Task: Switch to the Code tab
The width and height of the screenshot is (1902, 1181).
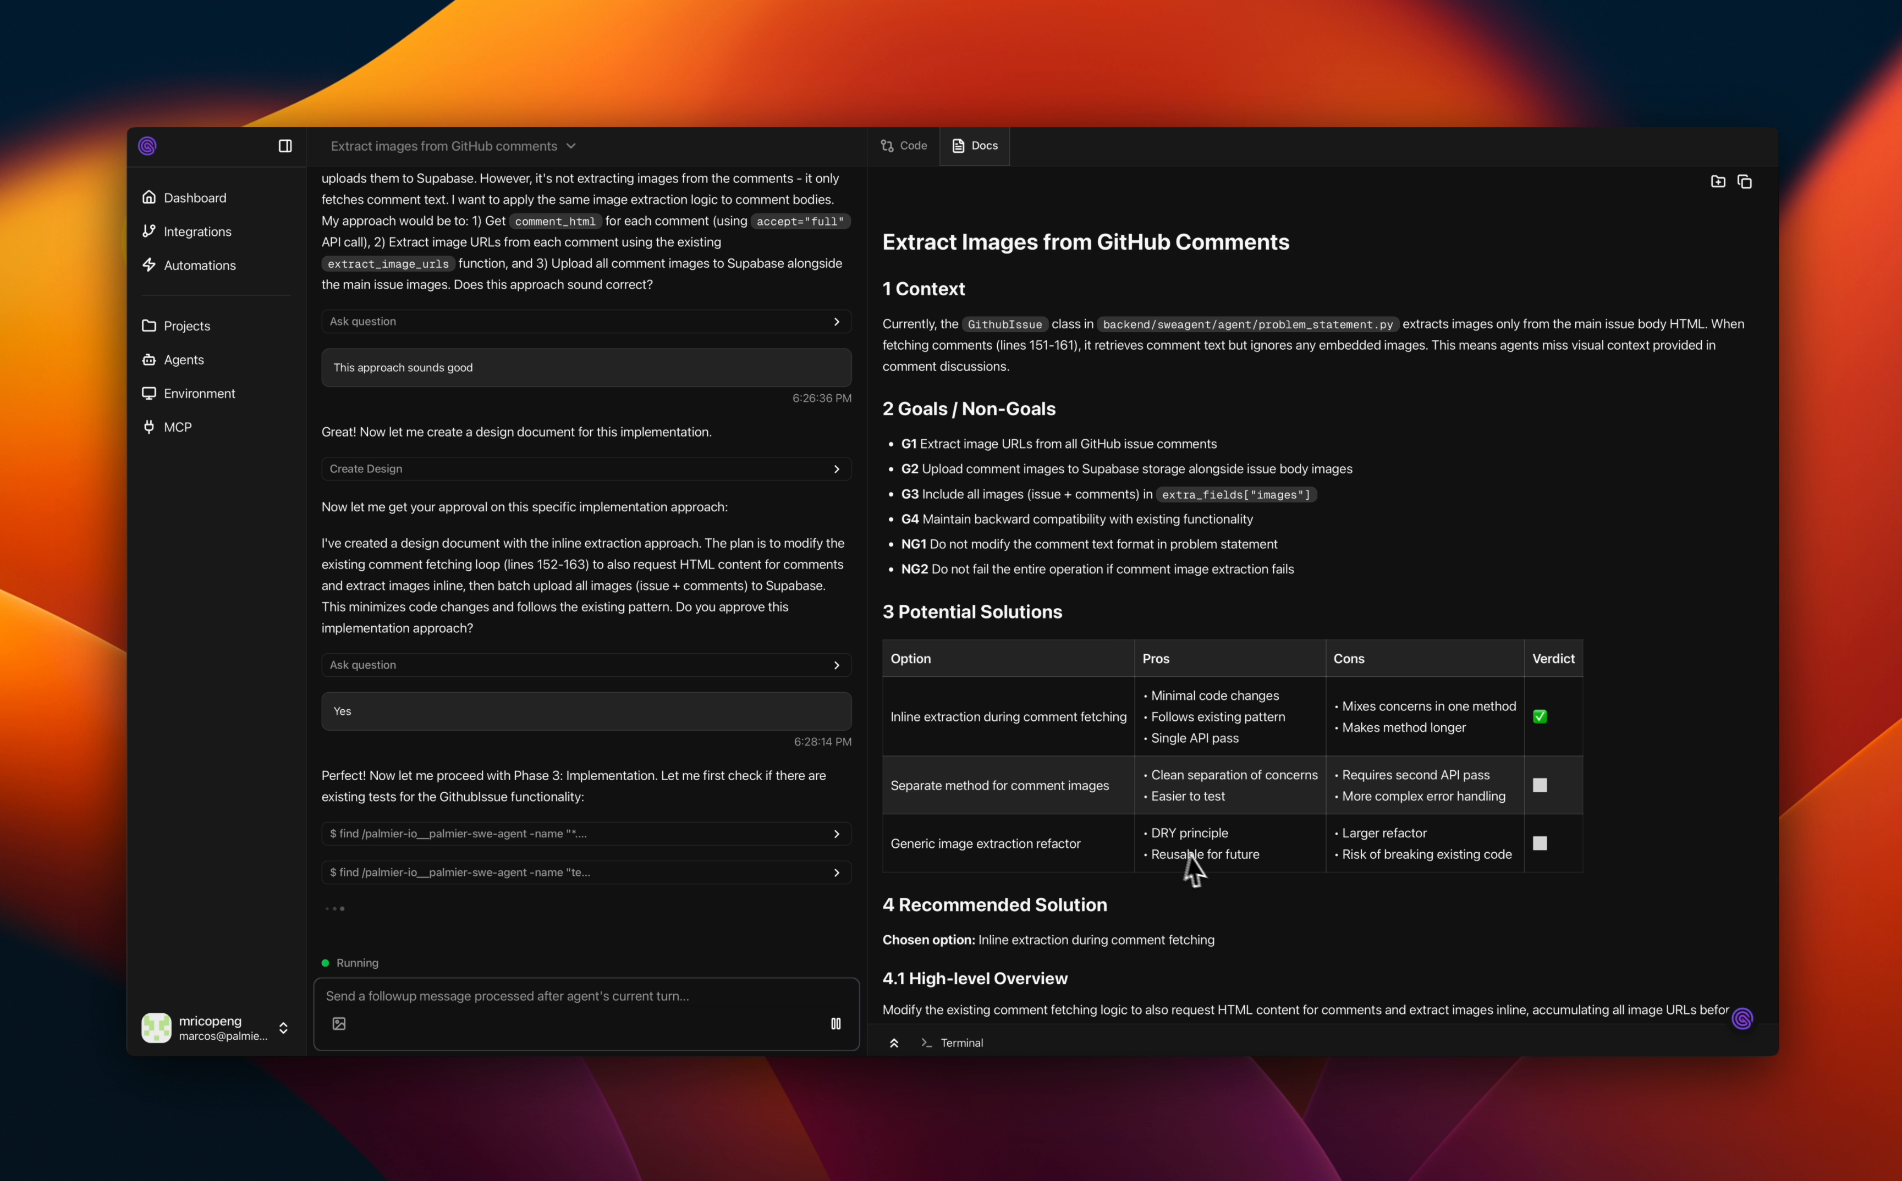Action: (x=904, y=145)
